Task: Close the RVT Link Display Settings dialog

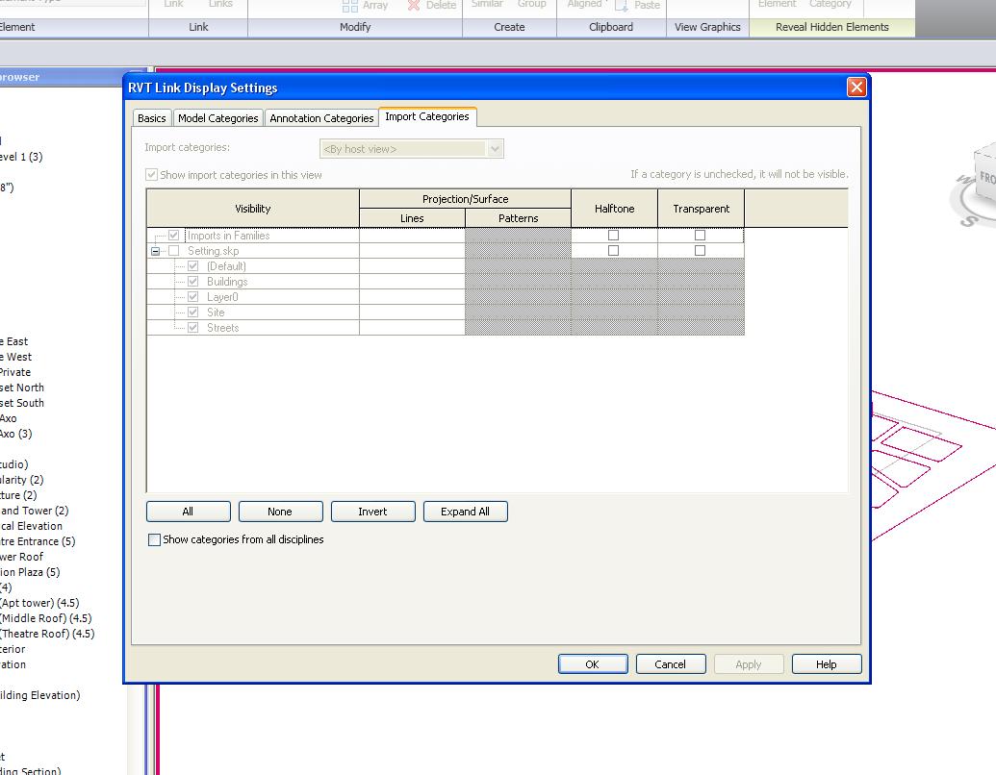Action: pos(856,87)
